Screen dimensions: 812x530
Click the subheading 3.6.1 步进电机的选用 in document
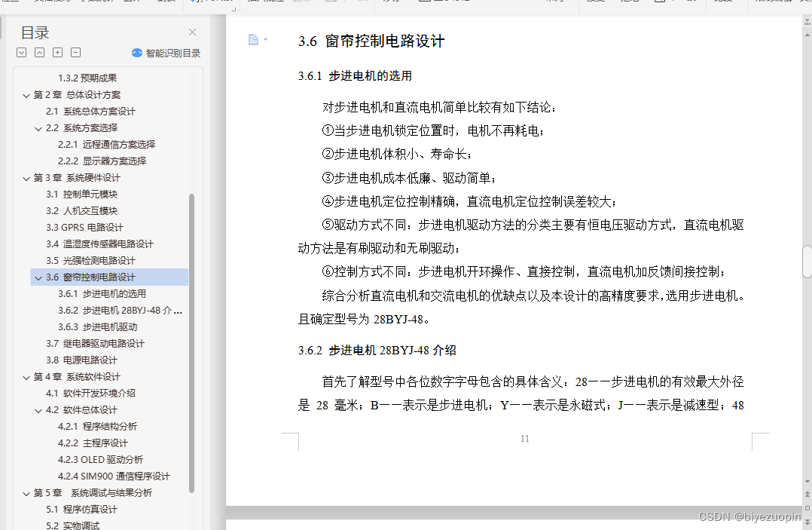click(355, 76)
